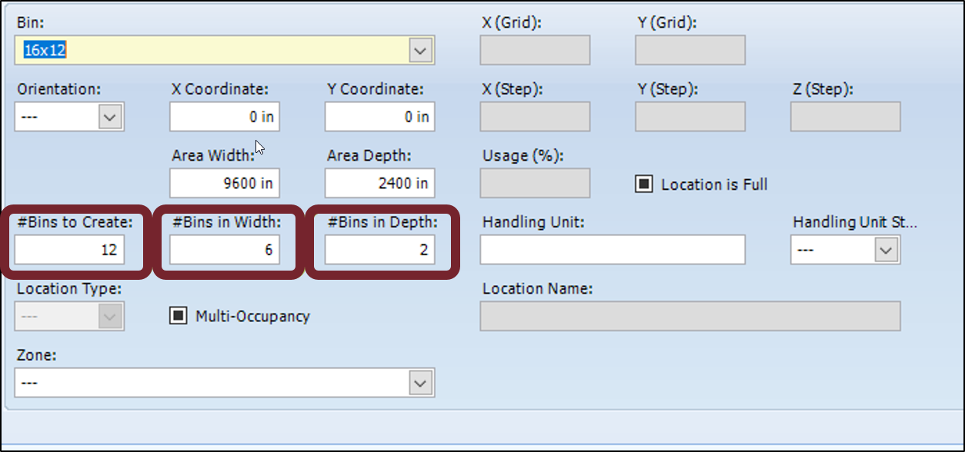Screen dimensions: 965x452
Task: Click the Usage (%) field
Action: pyautogui.click(x=535, y=184)
